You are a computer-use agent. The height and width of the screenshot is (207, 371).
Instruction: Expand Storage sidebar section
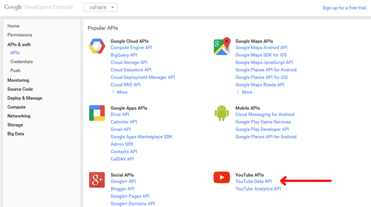pyautogui.click(x=15, y=125)
